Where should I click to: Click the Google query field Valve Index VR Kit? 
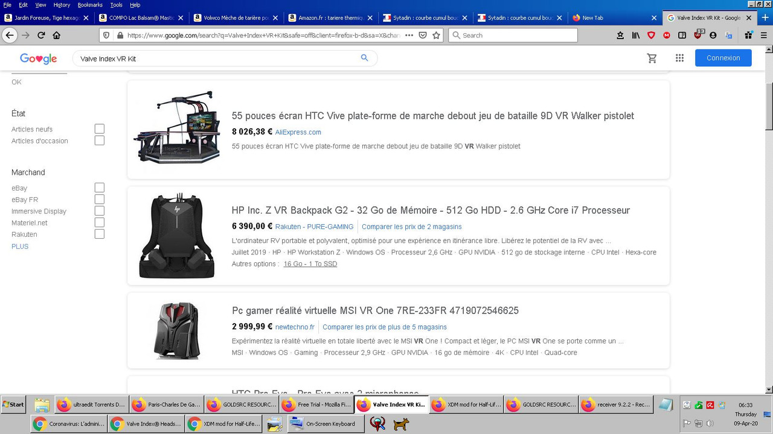217,58
